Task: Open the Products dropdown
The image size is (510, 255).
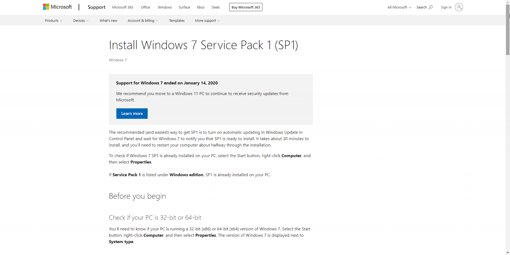Action: click(53, 20)
